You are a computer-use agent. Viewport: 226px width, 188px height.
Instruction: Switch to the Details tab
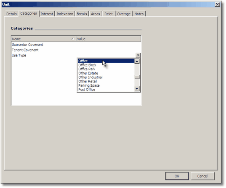point(11,14)
